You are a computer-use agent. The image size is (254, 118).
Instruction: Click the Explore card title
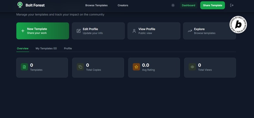[x=199, y=29]
